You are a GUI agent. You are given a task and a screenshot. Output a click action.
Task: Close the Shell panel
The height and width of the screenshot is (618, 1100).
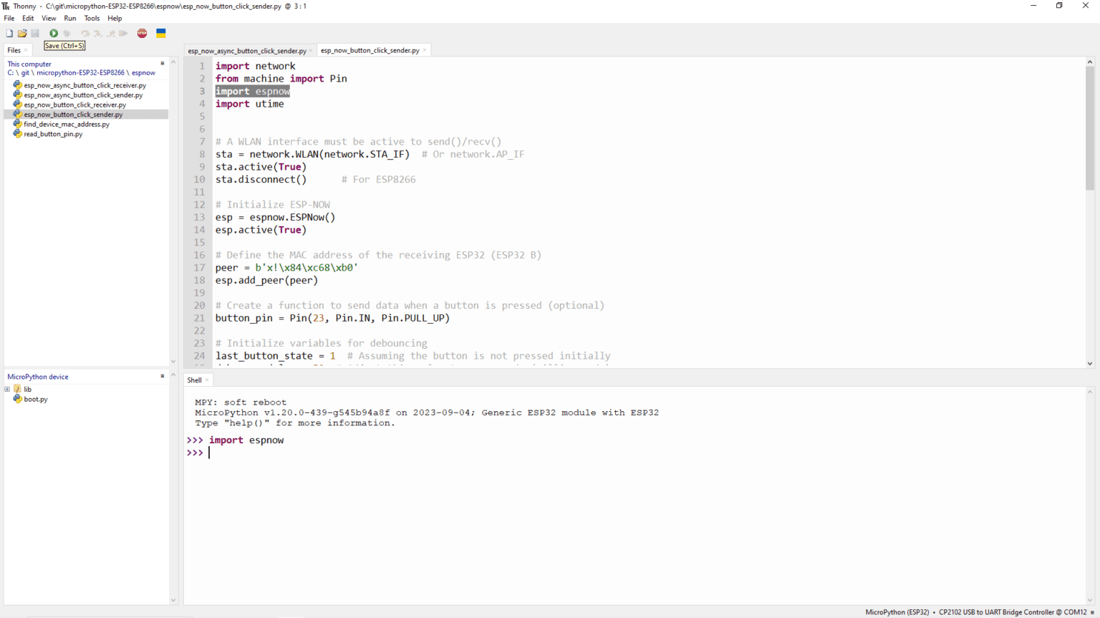pos(207,380)
